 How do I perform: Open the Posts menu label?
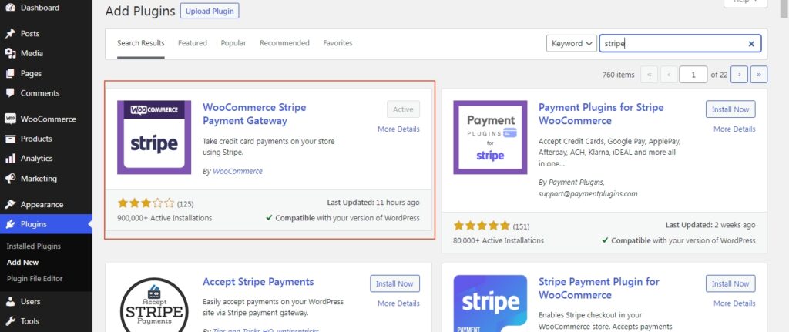tap(30, 34)
